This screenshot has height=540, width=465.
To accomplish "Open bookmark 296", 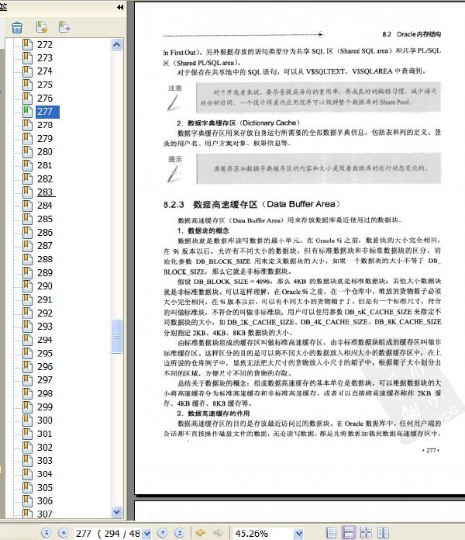I will (x=45, y=366).
